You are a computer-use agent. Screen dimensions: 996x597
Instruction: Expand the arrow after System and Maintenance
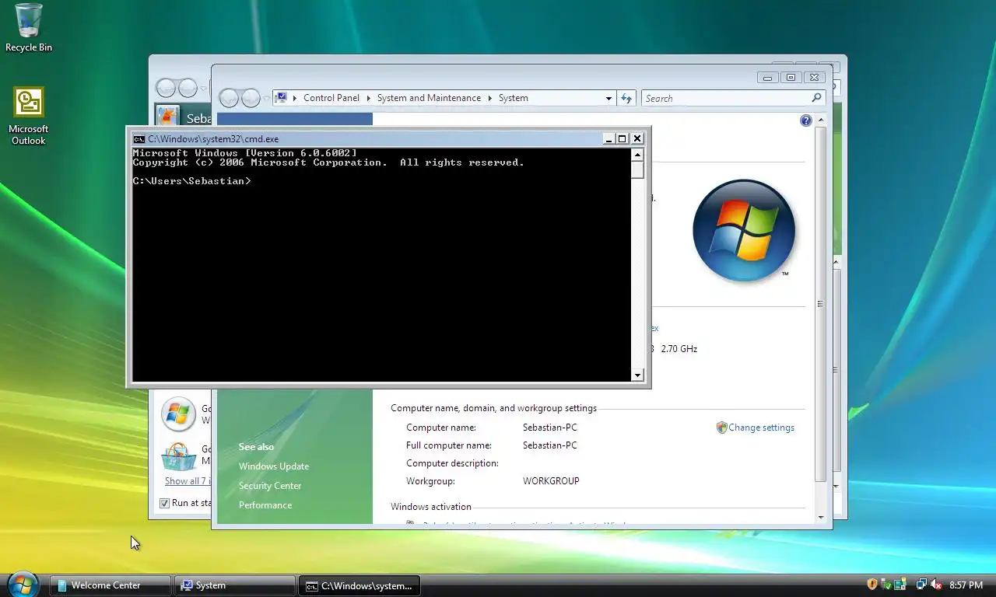click(490, 98)
